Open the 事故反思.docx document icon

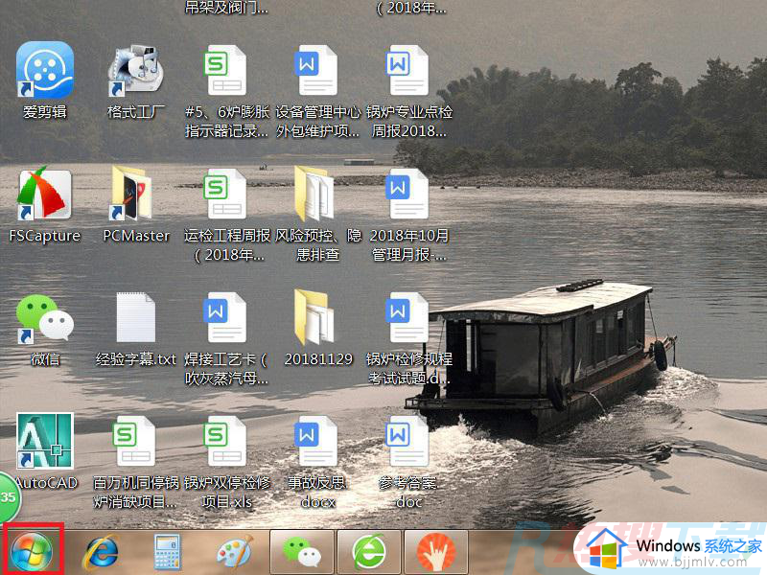tap(317, 441)
